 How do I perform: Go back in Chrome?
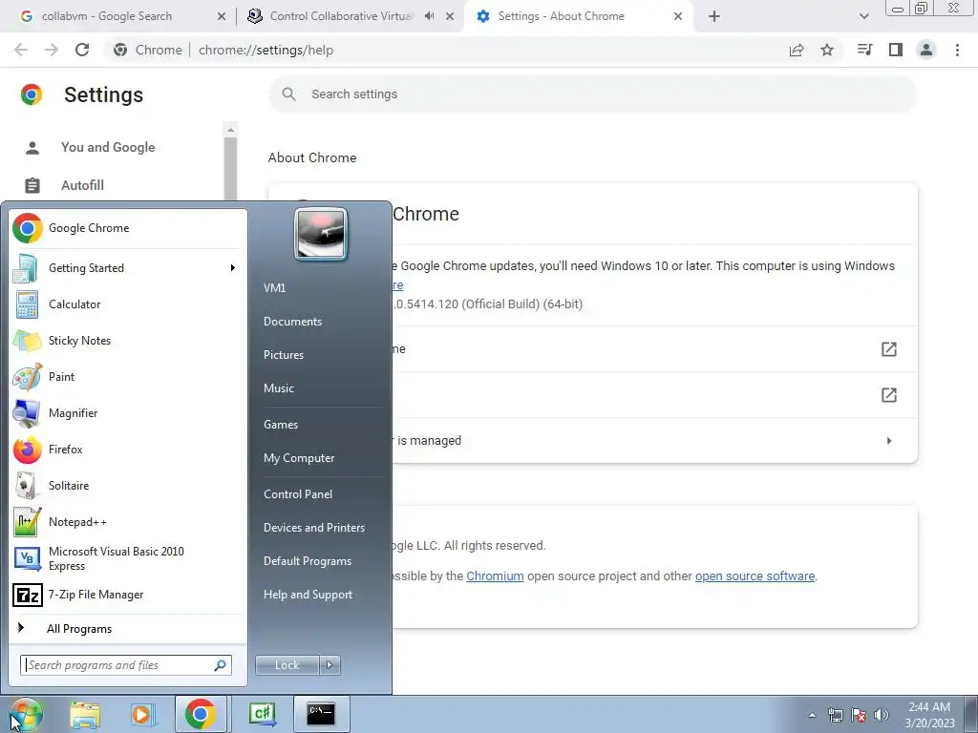tap(21, 50)
